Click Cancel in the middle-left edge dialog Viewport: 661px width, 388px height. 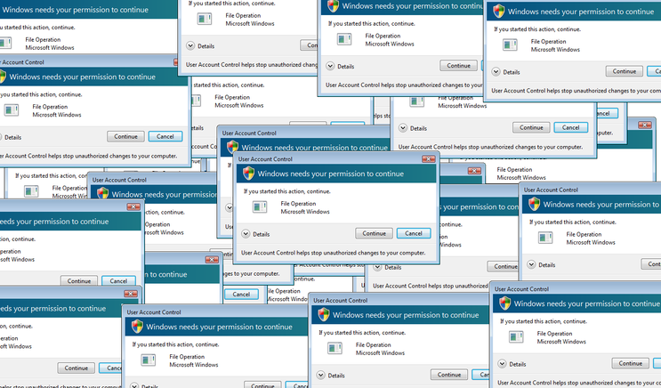pos(118,280)
